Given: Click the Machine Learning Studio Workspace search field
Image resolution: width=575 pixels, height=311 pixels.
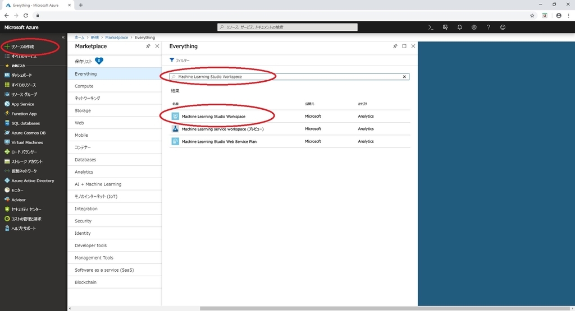Looking at the screenshot, I should (x=289, y=77).
